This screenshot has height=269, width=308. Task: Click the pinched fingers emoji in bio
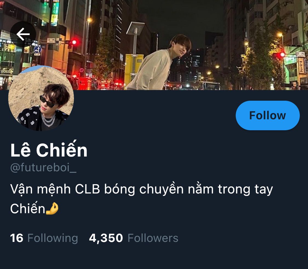click(52, 209)
